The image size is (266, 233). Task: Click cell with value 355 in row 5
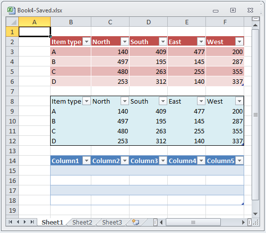click(225, 71)
